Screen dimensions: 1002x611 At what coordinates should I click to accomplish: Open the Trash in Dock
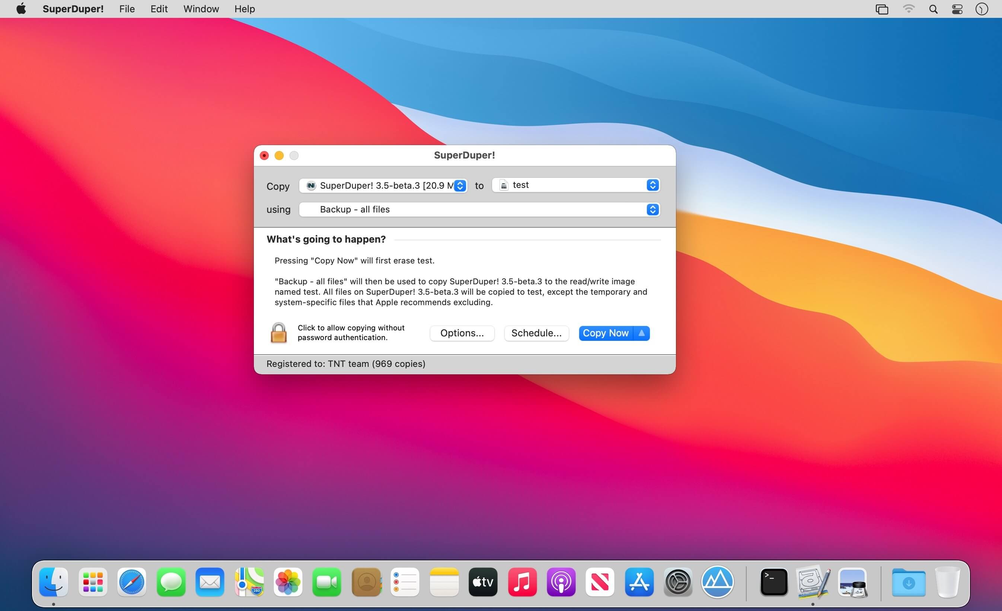tap(948, 582)
